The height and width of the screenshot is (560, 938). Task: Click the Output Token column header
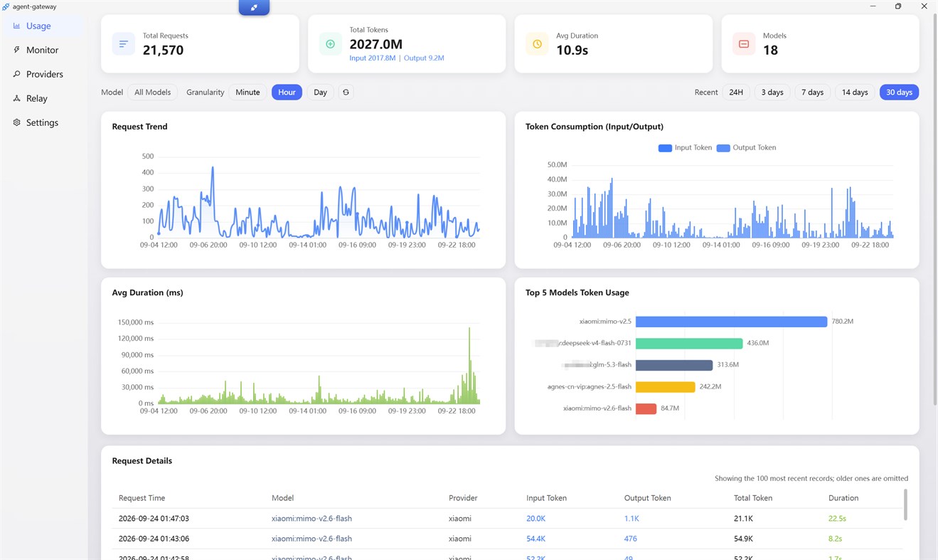point(647,498)
